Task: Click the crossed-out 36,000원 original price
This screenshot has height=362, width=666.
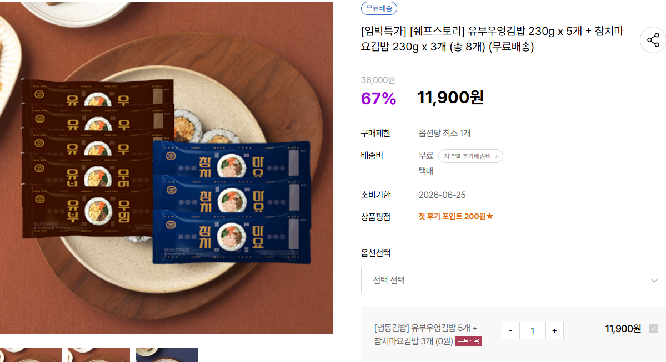Action: [x=378, y=80]
